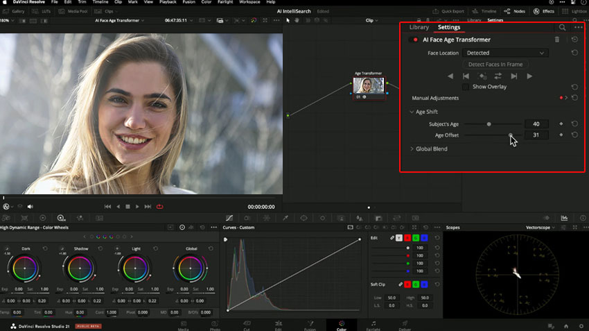Toggle the blue curve channel in Edit
This screenshot has height=331, width=589.
(x=424, y=238)
